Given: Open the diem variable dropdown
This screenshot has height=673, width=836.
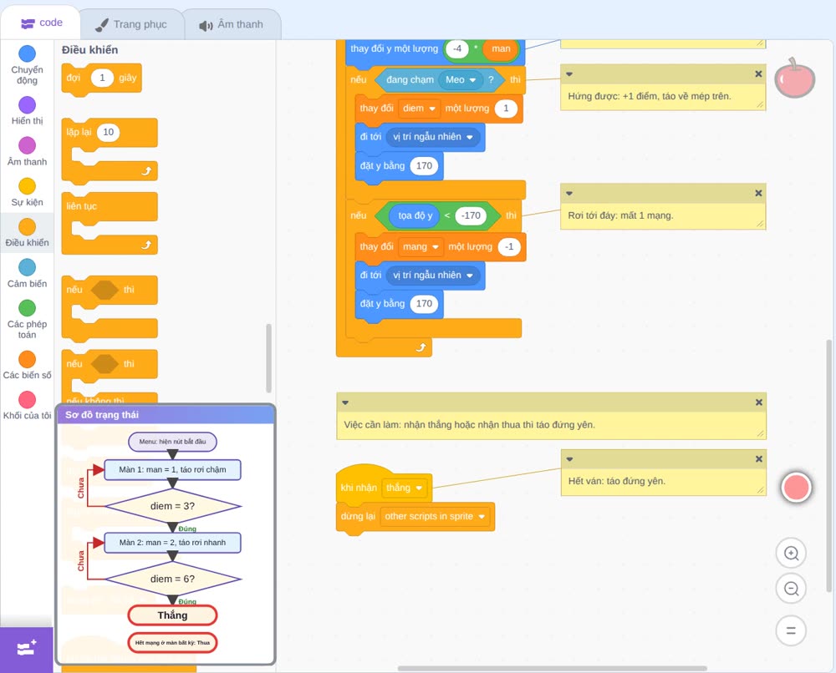Looking at the screenshot, I should point(419,109).
